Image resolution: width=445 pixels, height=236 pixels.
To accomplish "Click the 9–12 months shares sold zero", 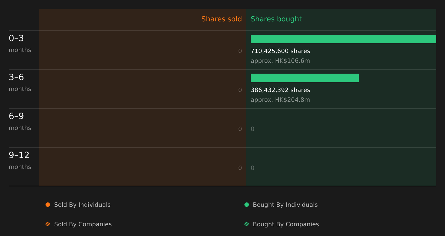I will [240, 168].
